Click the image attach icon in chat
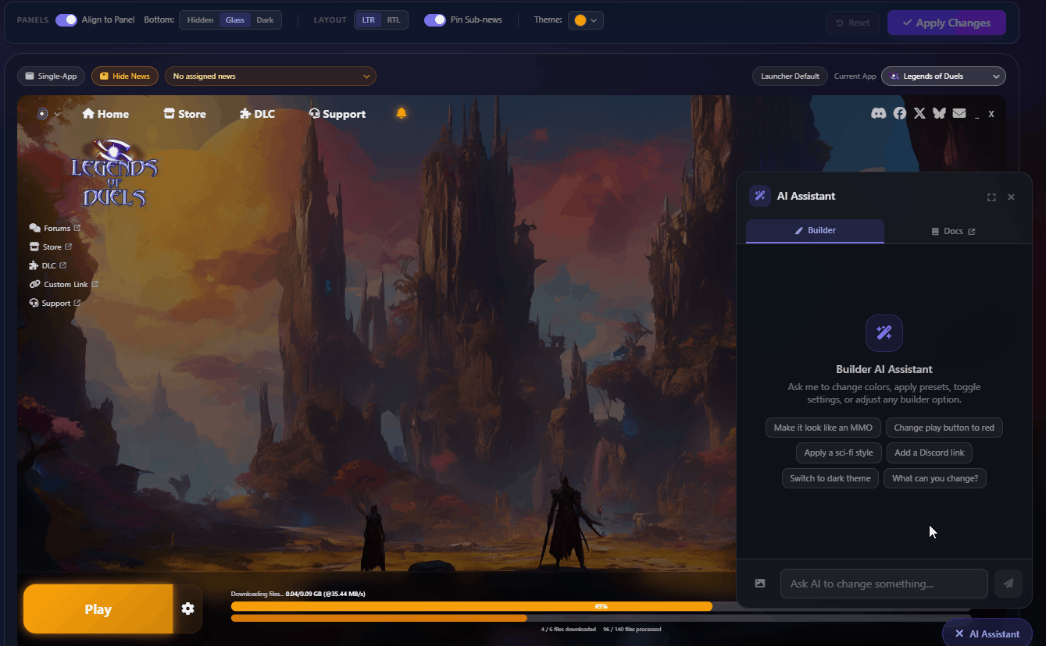This screenshot has height=646, width=1046. (x=760, y=584)
